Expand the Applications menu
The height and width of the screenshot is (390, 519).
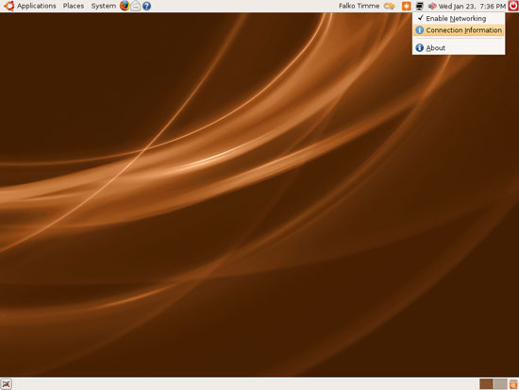37,6
